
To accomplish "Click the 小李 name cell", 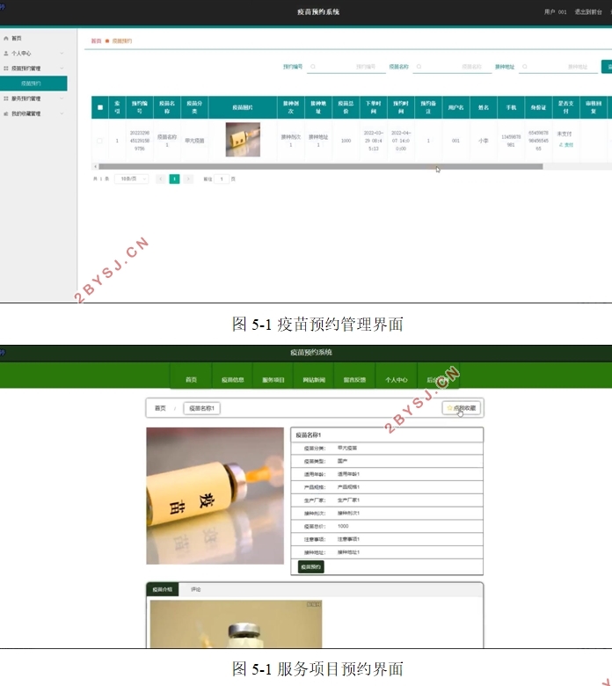I will [x=483, y=141].
